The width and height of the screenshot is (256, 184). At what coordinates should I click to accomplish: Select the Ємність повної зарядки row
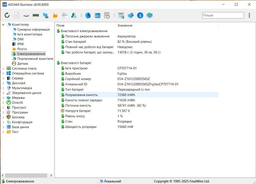(x=139, y=100)
